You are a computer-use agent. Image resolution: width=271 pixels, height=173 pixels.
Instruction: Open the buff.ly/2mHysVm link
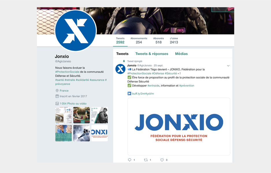pos(143,93)
